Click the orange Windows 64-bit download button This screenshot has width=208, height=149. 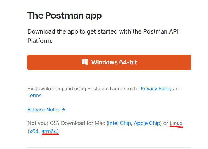coord(109,62)
